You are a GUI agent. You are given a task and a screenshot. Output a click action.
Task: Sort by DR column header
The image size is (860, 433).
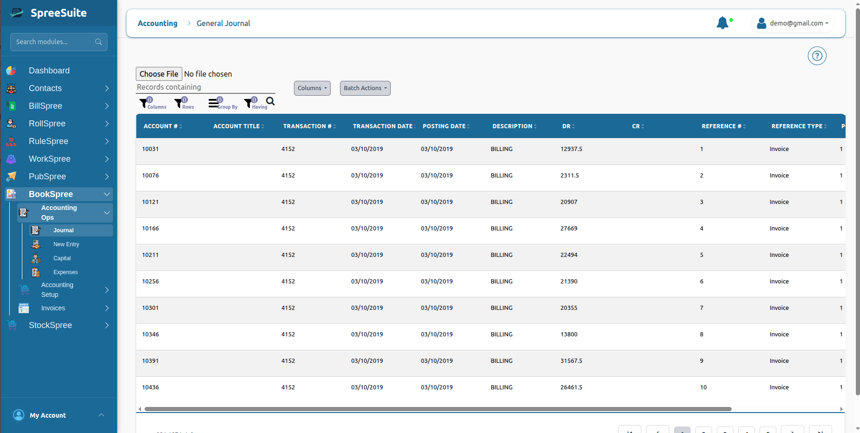[x=568, y=126]
